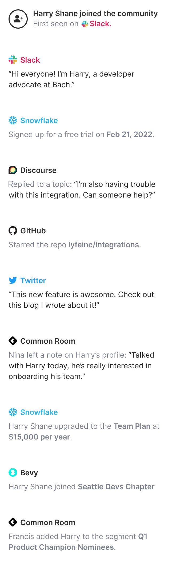Click the lyfeinc/integrations repo name
This screenshot has height=561, width=176.
click(104, 245)
